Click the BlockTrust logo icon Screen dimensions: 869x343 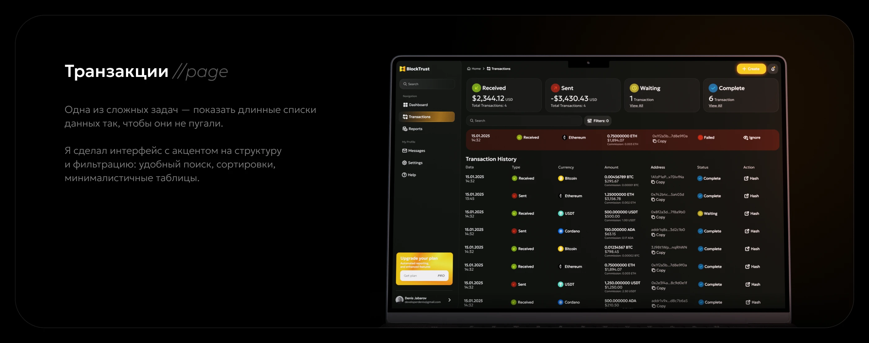(x=402, y=69)
